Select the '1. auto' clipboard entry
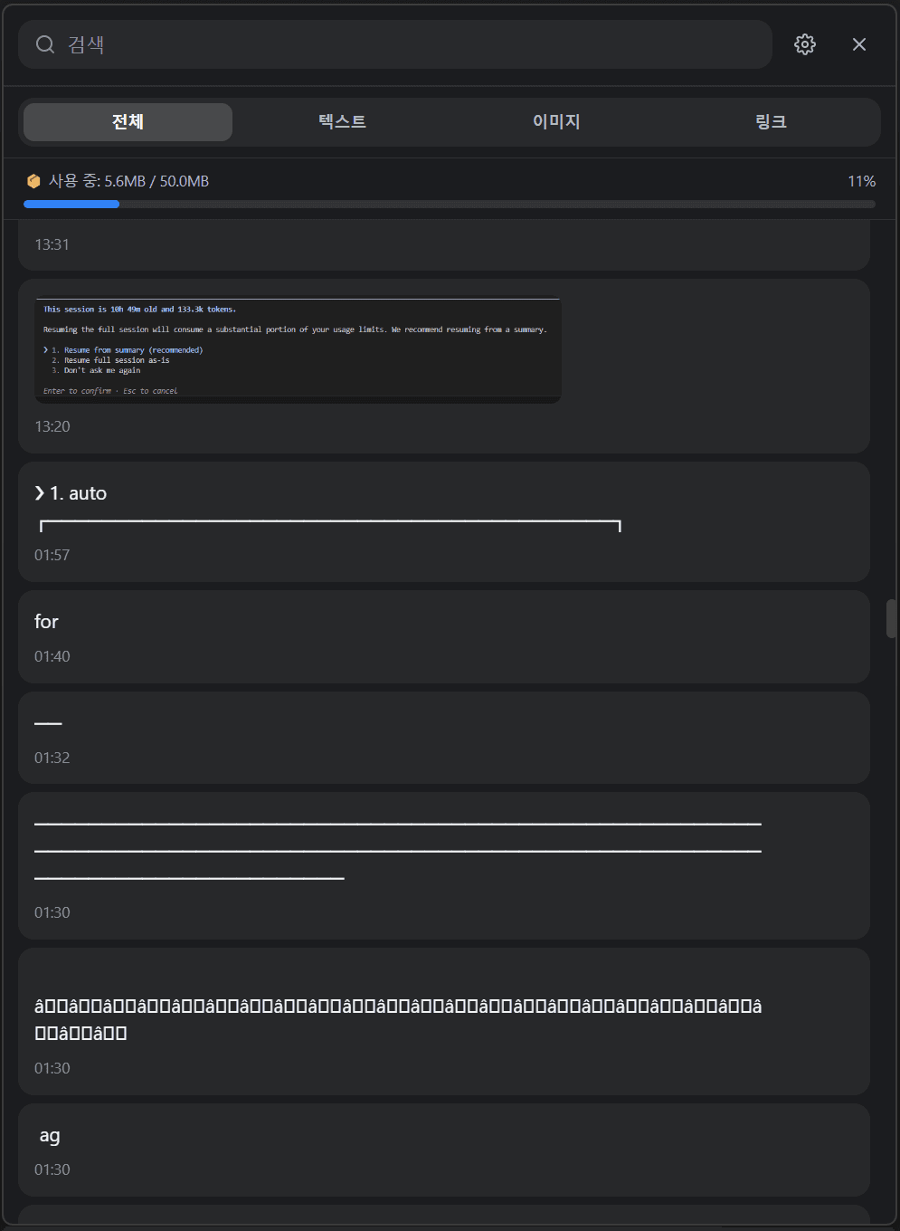This screenshot has width=900, height=1231. 444,522
